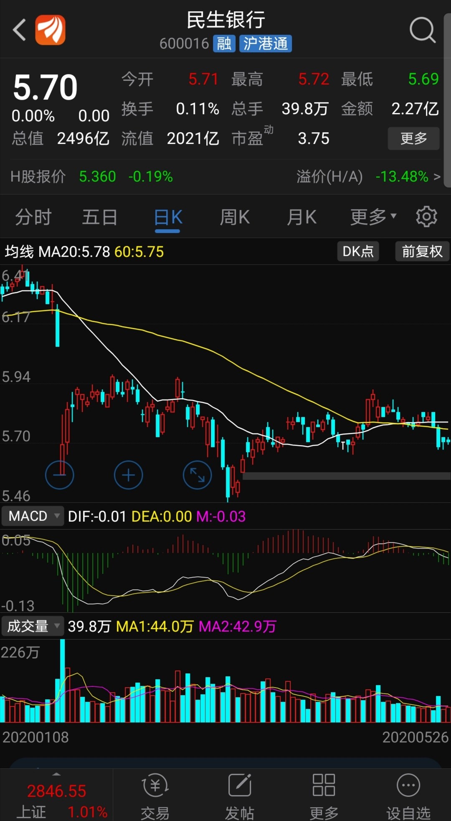Expand chart to fullscreen
This screenshot has height=821, width=451.
(197, 475)
